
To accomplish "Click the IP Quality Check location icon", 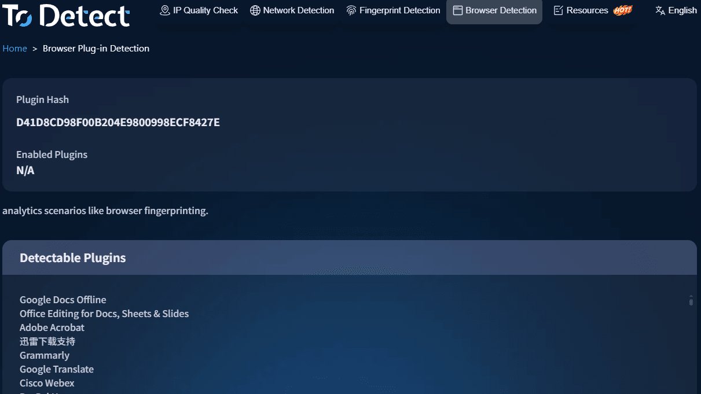I will click(165, 10).
